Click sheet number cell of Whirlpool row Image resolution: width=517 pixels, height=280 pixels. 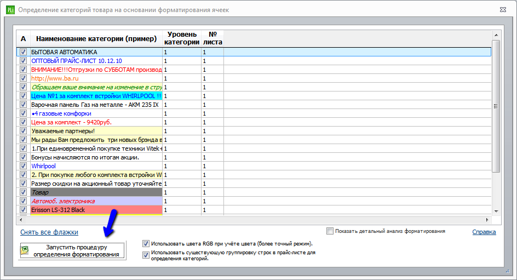[x=212, y=166]
